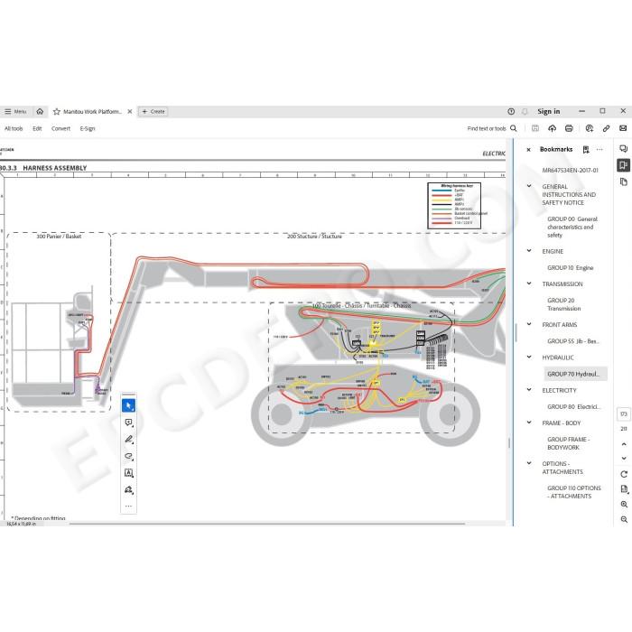Viewport: 632px width, 632px height.
Task: Click the horizontal scrollbar below the document
Action: [x=267, y=524]
